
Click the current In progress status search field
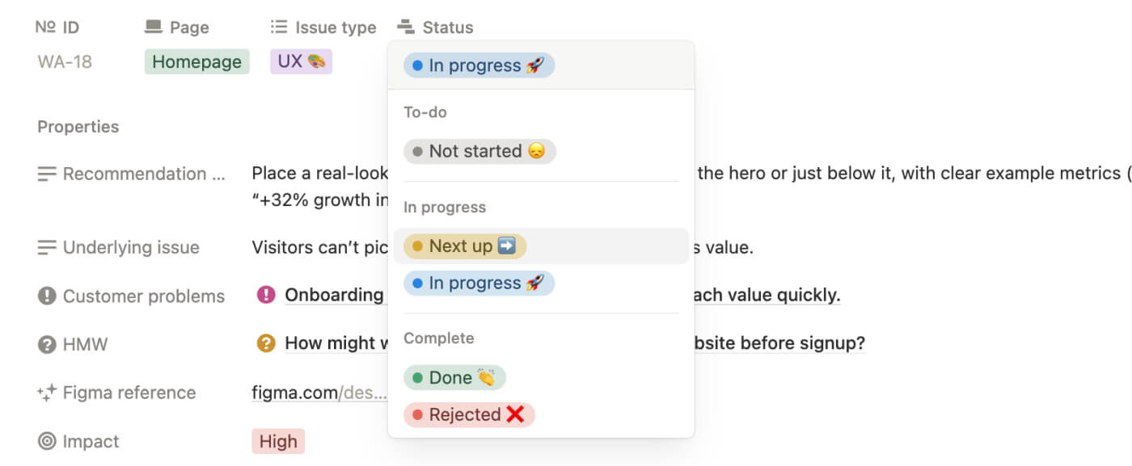[x=541, y=65]
